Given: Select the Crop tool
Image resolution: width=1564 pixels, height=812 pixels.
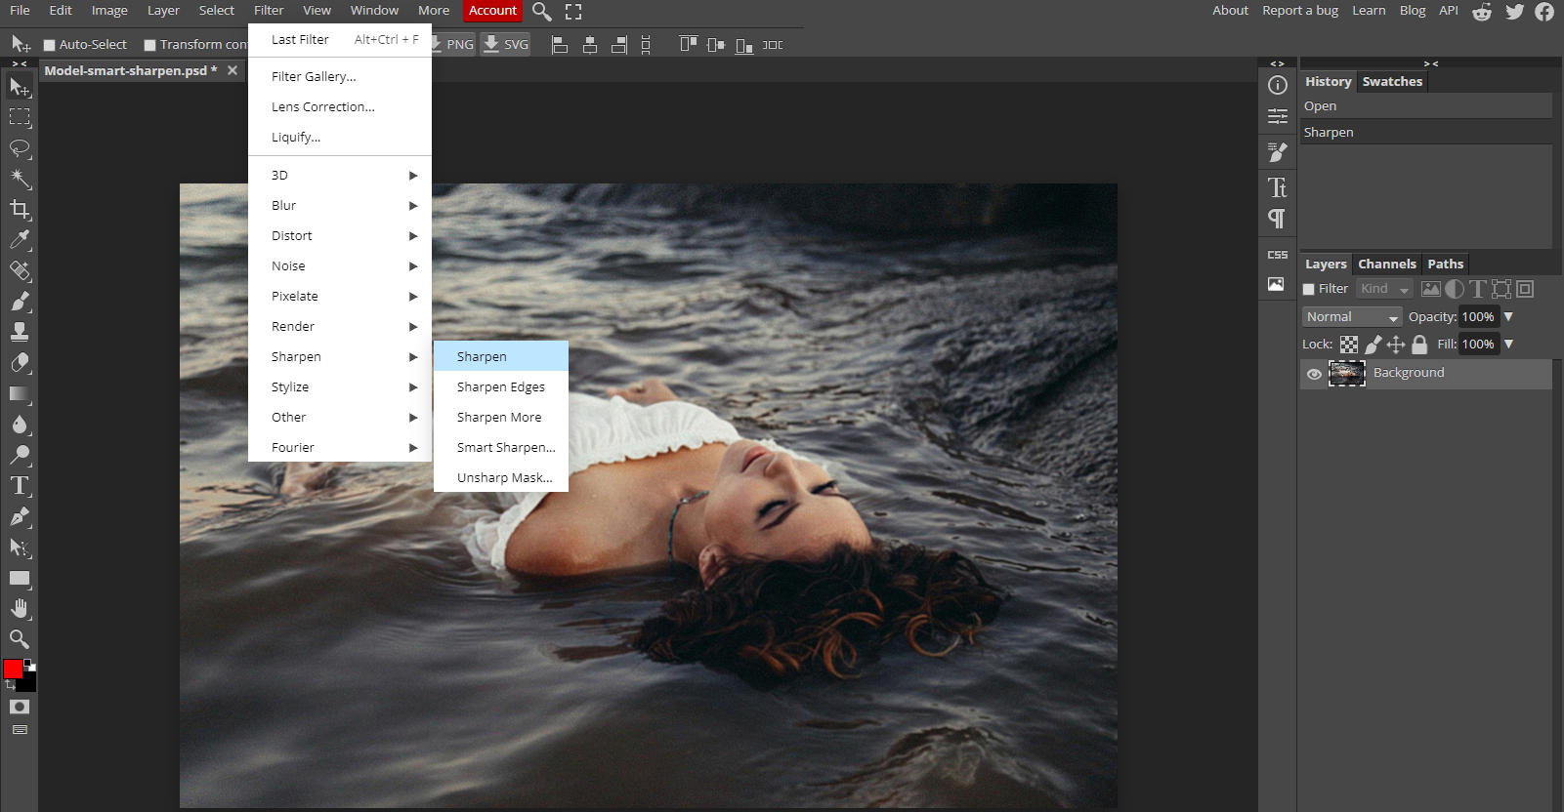Looking at the screenshot, I should [x=20, y=210].
